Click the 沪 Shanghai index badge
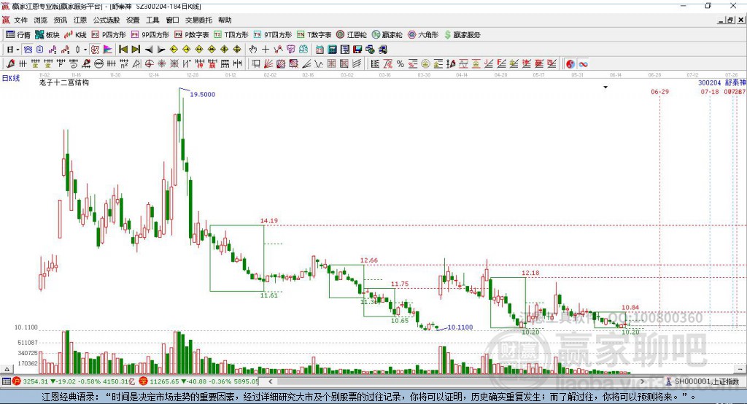Image resolution: width=747 pixels, height=404 pixels. coord(17,381)
